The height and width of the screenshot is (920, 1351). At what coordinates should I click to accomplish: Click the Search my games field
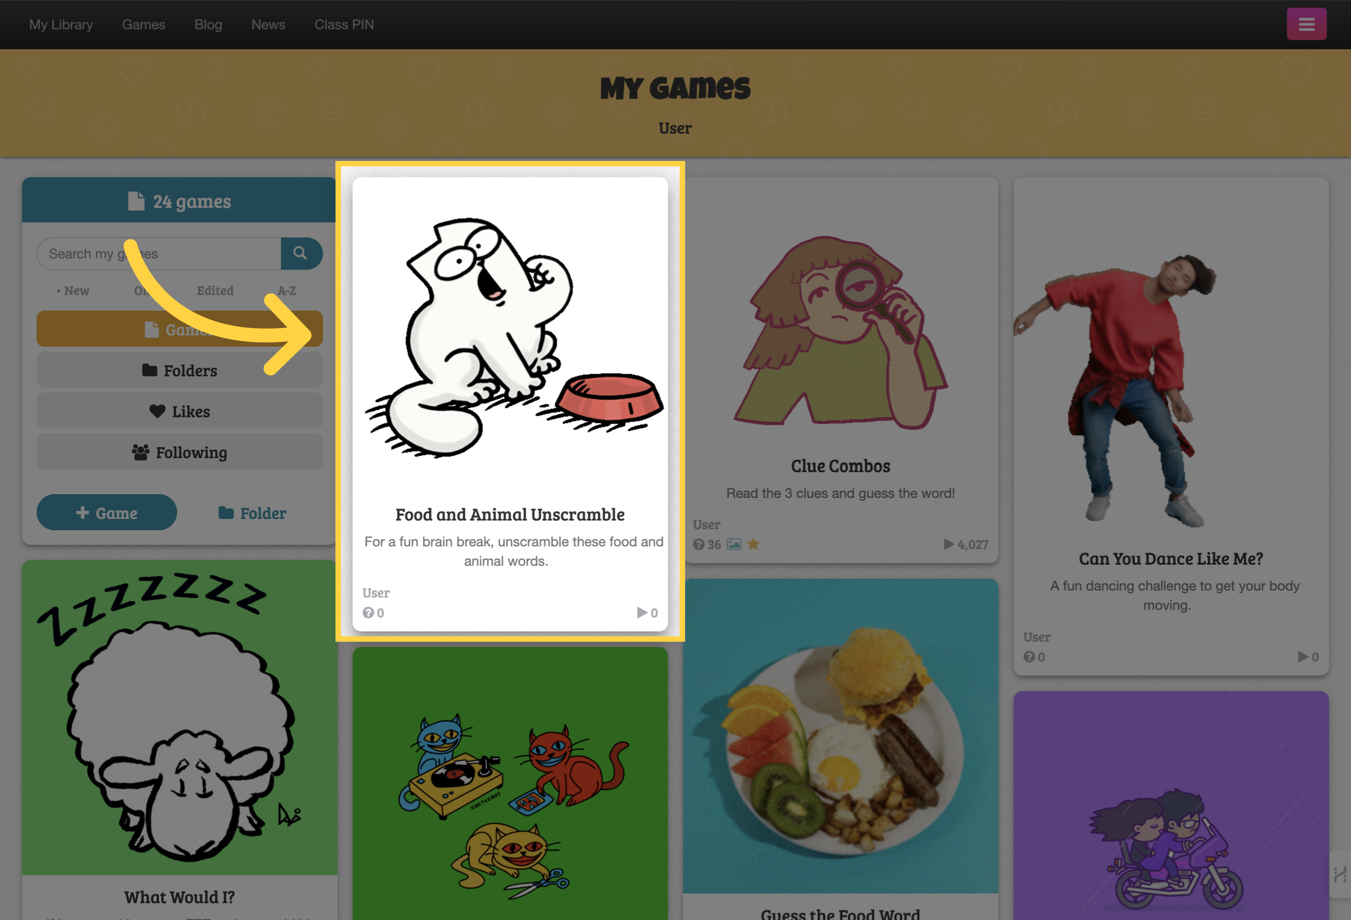[159, 254]
